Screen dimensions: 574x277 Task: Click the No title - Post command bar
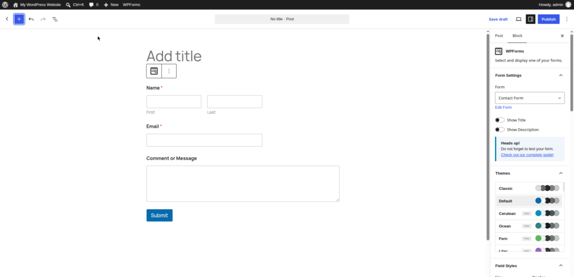point(282,19)
